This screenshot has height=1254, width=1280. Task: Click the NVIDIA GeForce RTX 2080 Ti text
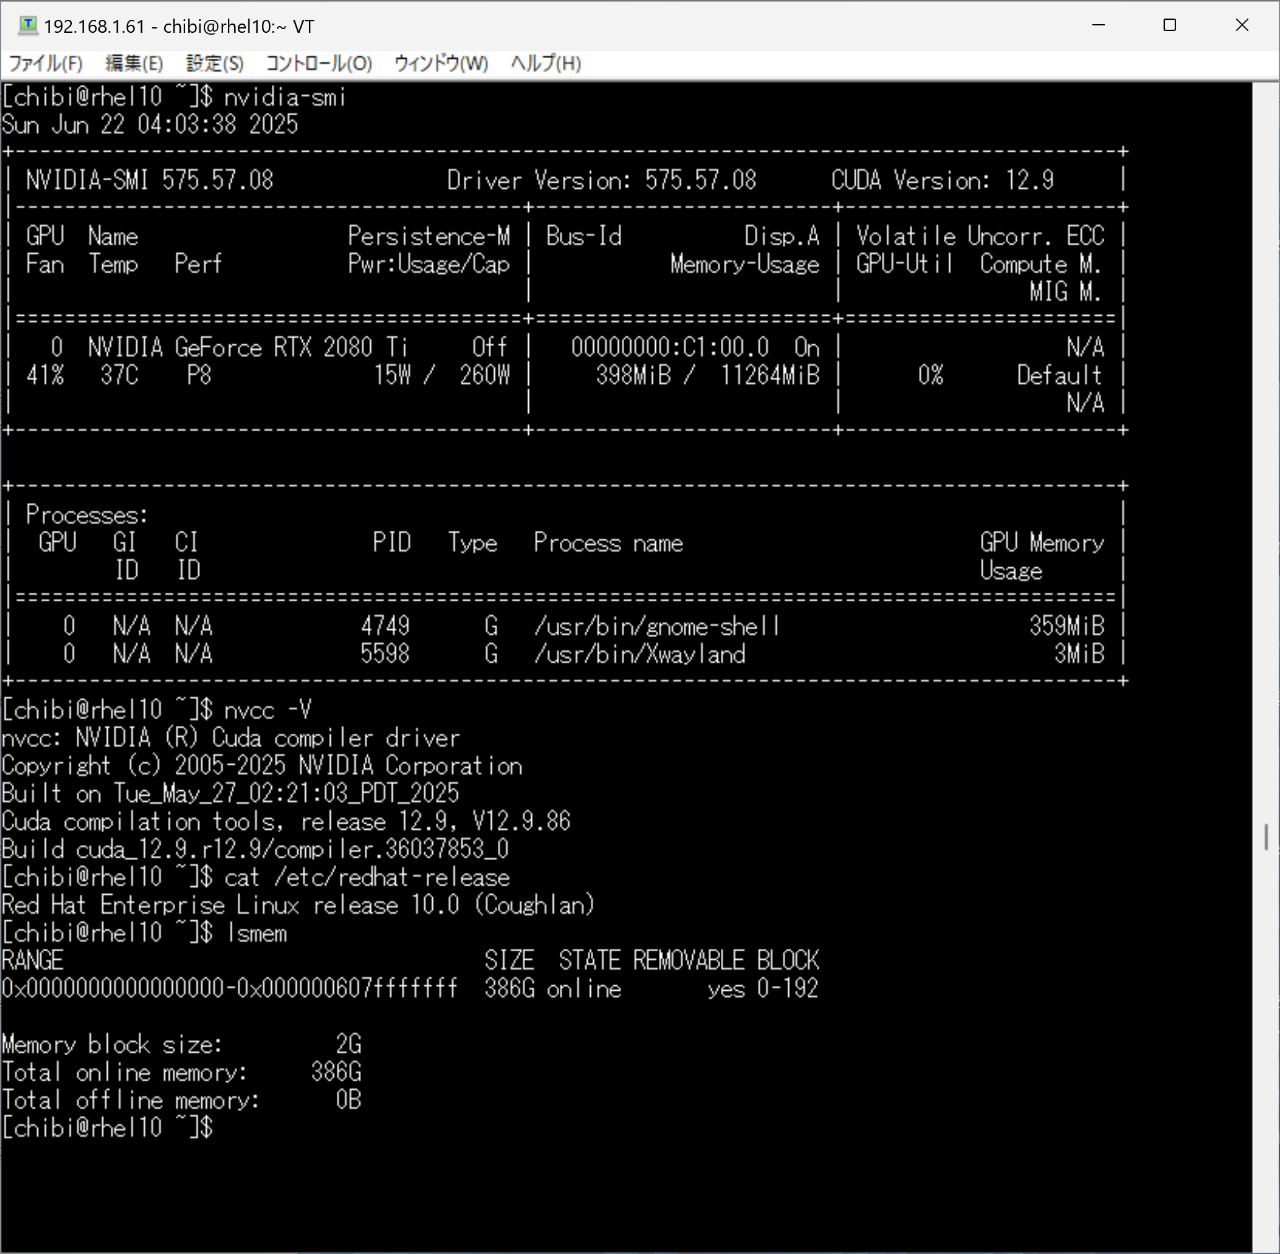[x=248, y=347]
